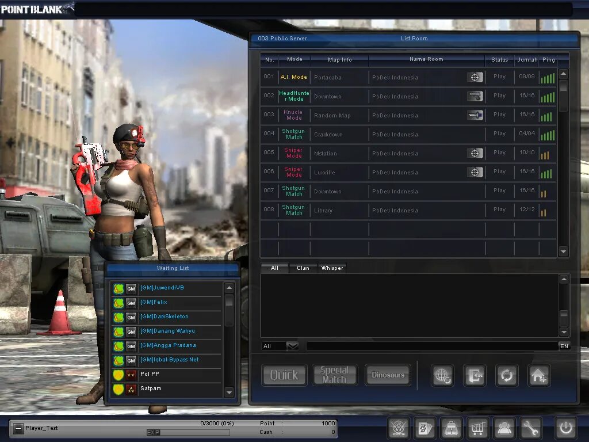Switch to the Whisper chat tab
Screen dimensions: 589x442
[332, 268]
